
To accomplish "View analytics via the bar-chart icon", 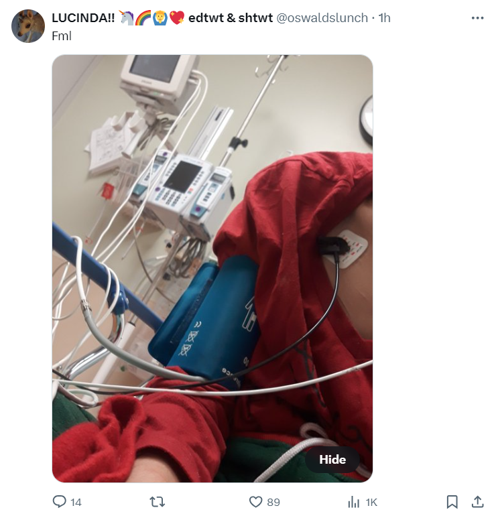I will coord(354,502).
